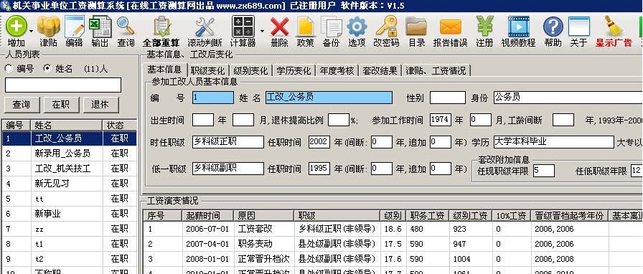Open 时任职级 field showing 乡科级正职
Screen dimensions: 643x274
pos(228,142)
